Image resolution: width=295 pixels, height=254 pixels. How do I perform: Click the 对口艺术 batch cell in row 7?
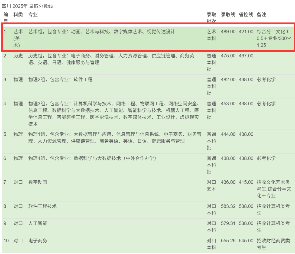(211, 185)
